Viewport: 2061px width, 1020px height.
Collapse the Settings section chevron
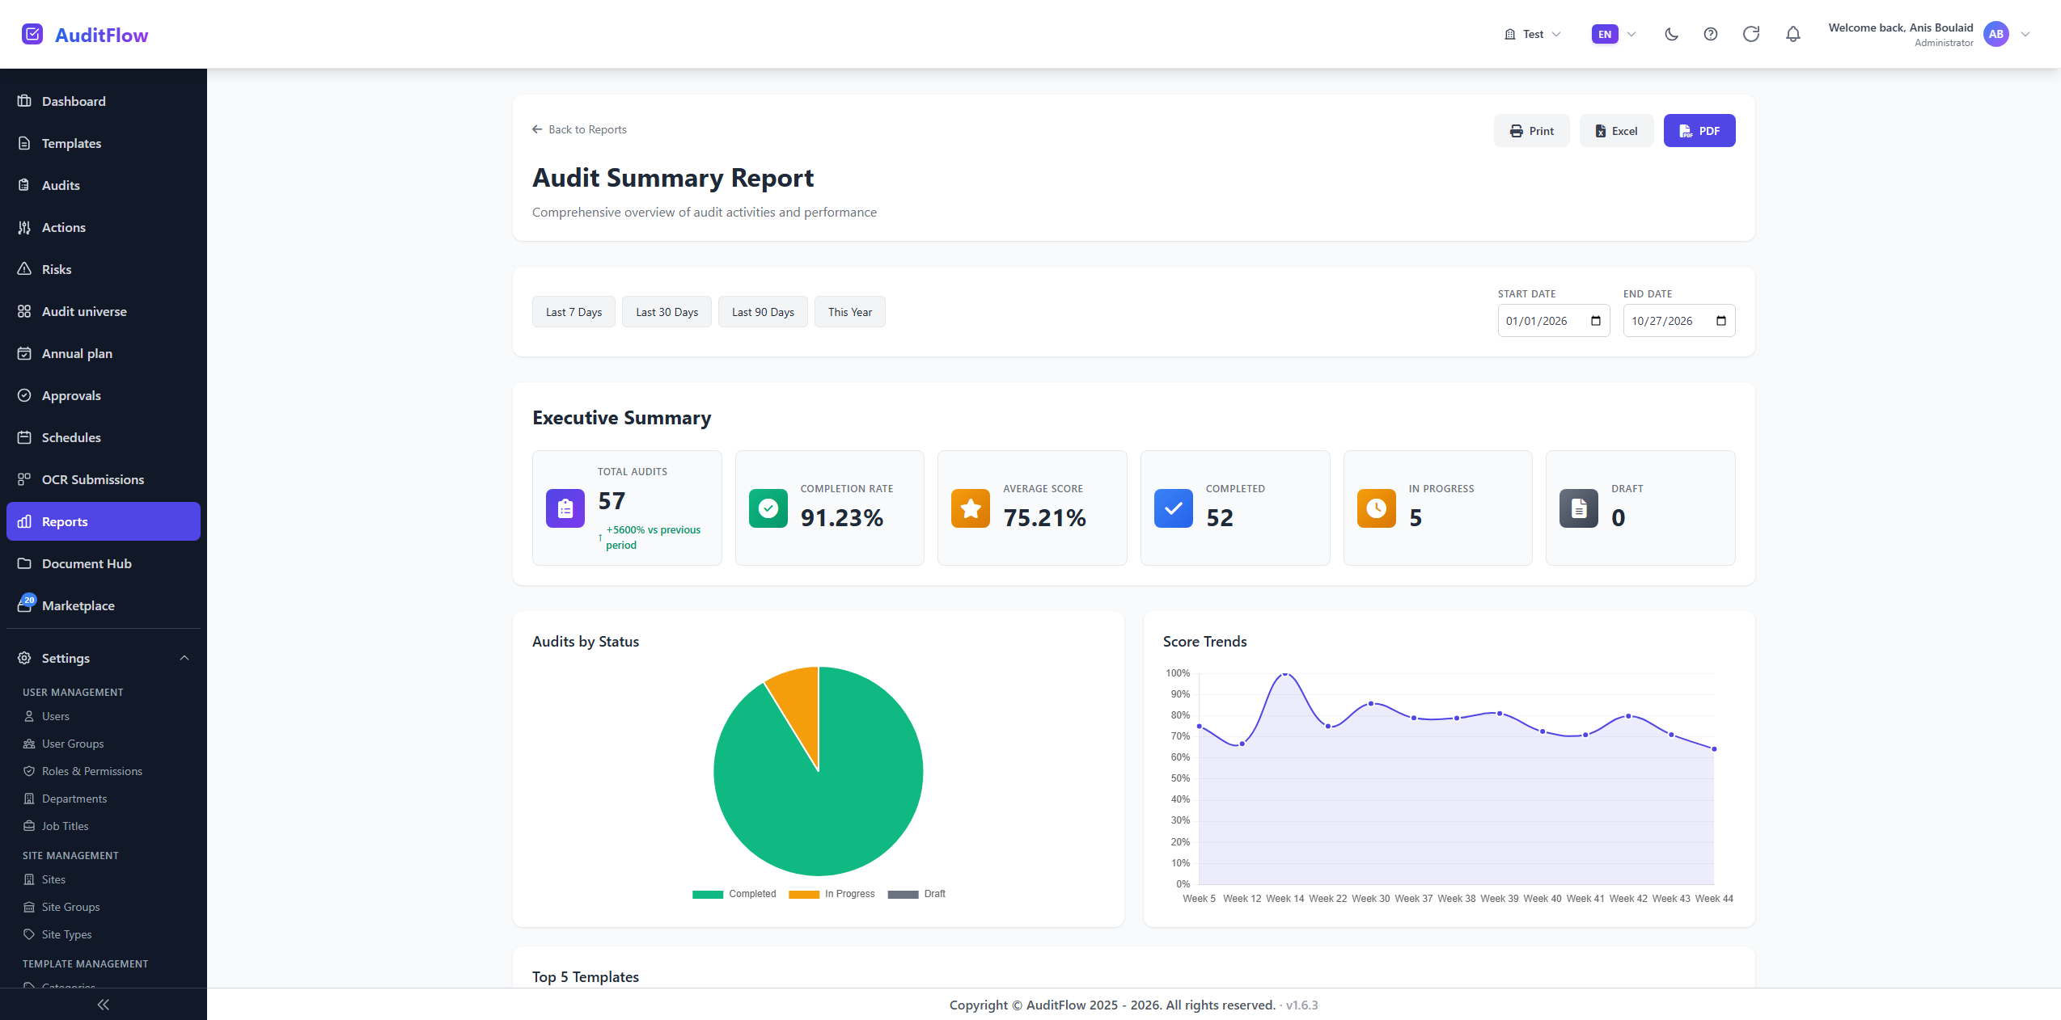pos(184,658)
